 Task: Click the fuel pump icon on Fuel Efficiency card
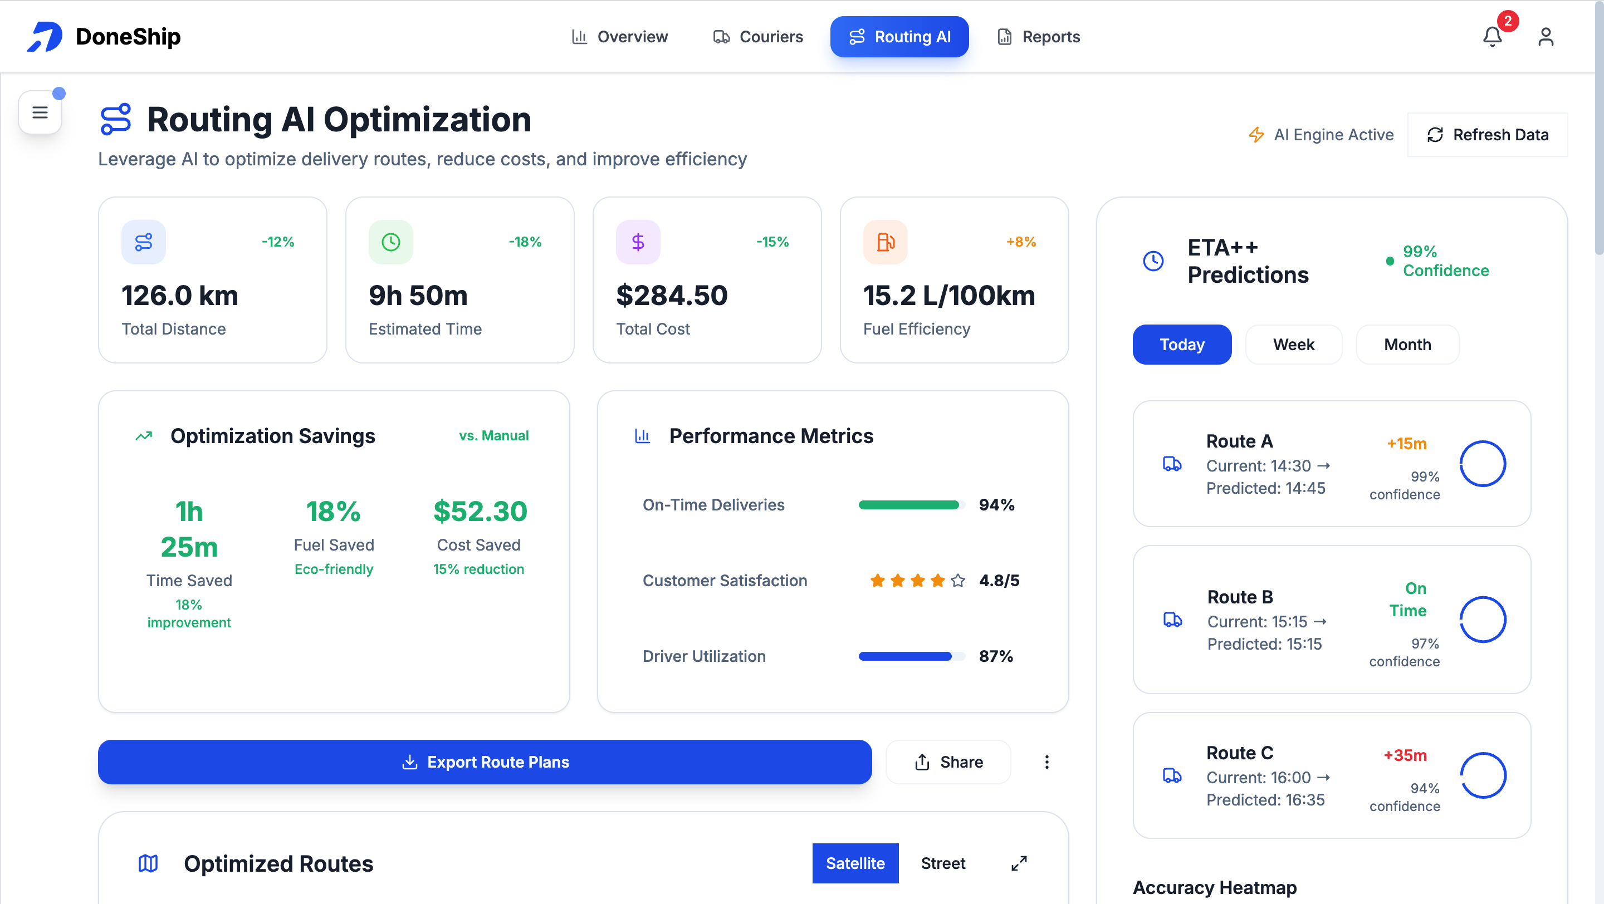coord(886,242)
